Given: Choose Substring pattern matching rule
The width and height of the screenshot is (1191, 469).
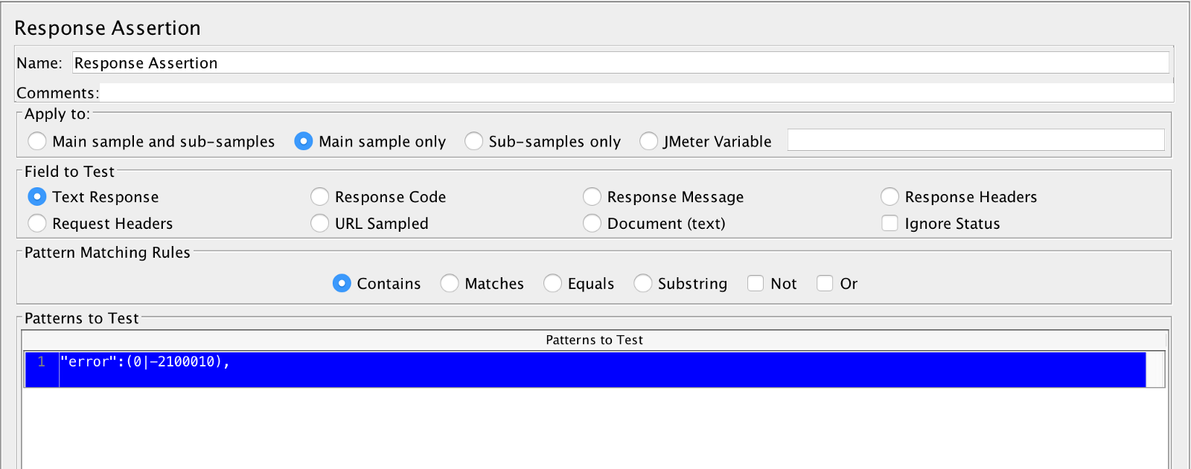Looking at the screenshot, I should coord(643,283).
